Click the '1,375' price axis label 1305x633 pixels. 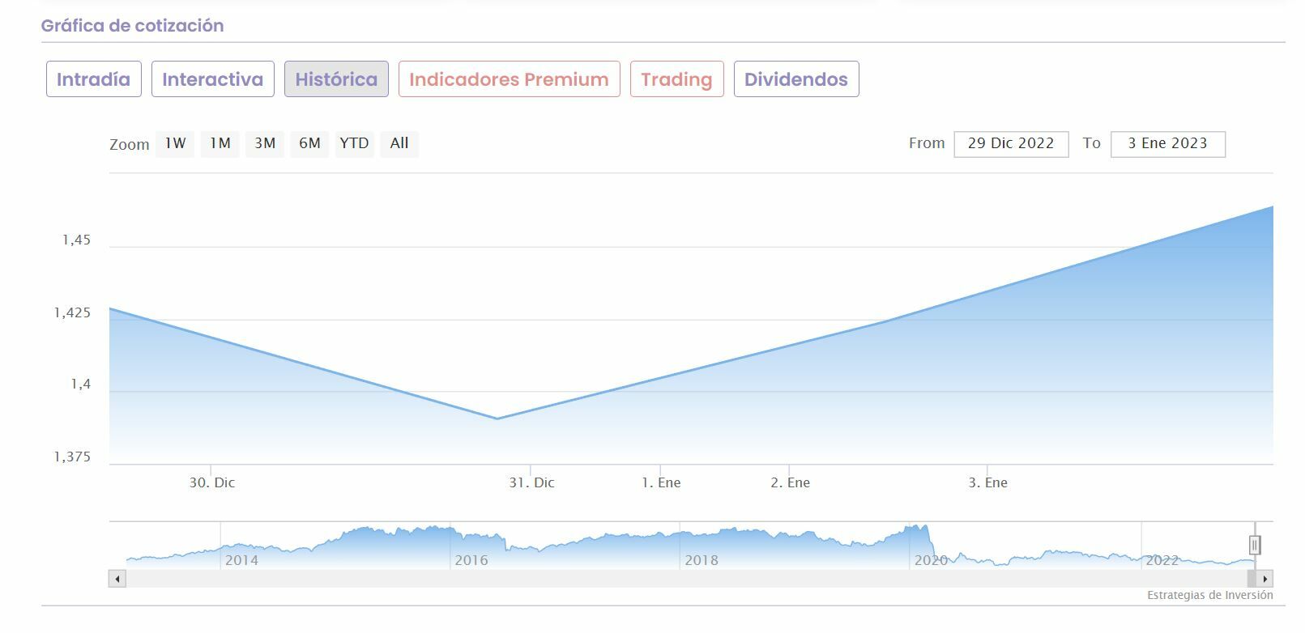(x=73, y=457)
